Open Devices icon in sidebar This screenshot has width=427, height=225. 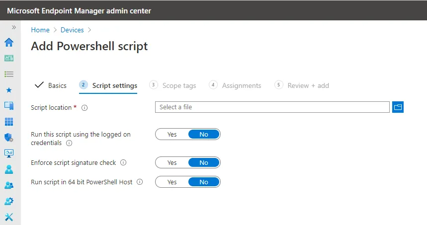(9, 106)
